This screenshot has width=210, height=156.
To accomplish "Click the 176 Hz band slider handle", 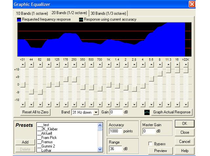I will (x=66, y=79).
